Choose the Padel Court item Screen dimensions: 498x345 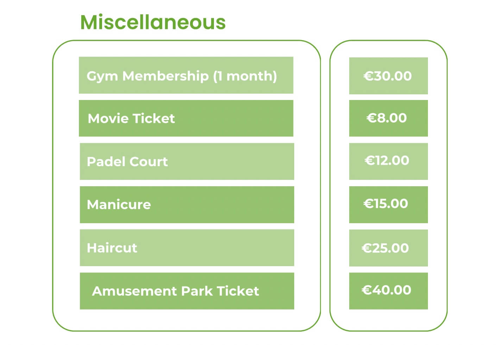(187, 162)
